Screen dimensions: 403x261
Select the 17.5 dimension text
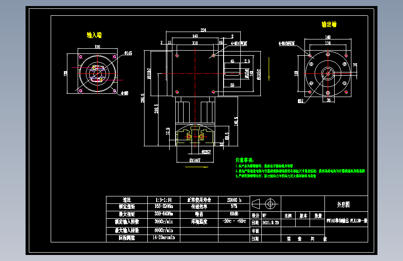pos(168,131)
